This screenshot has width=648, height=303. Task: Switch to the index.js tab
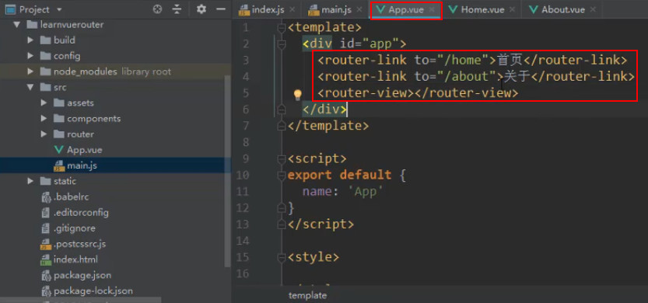(268, 9)
